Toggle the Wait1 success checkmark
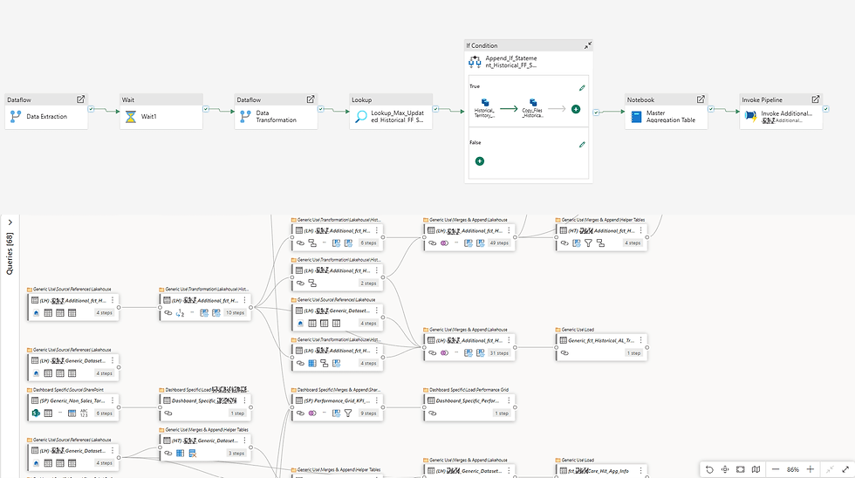Image resolution: width=855 pixels, height=478 pixels. point(206,109)
